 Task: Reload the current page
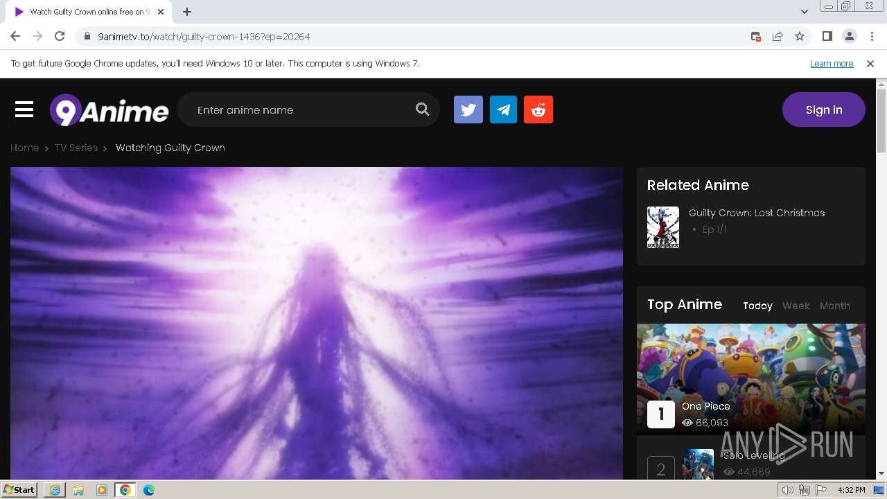(60, 36)
